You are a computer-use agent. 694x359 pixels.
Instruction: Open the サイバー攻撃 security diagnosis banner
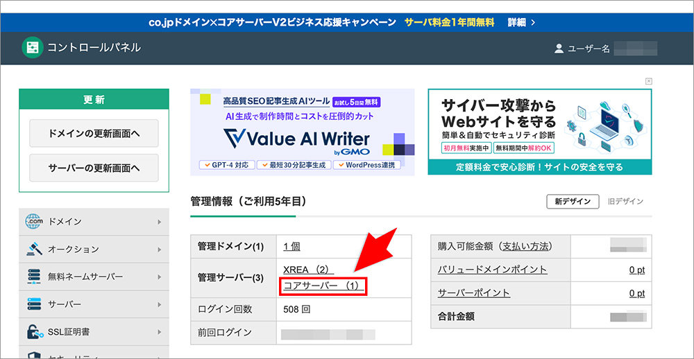point(539,132)
